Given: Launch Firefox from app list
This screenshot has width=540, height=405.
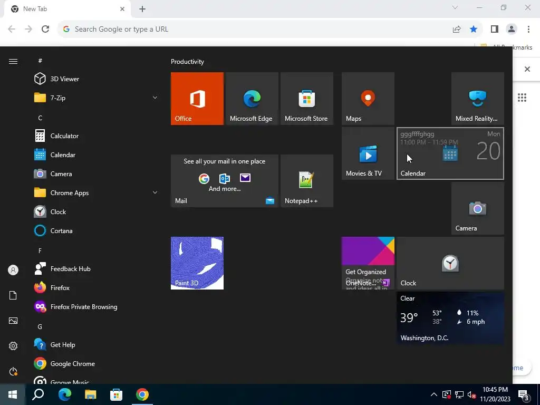Looking at the screenshot, I should pos(96,287).
